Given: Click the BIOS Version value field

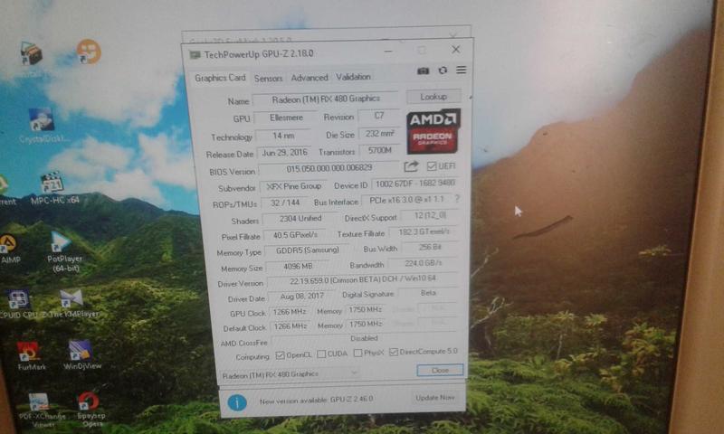Looking at the screenshot, I should (x=329, y=169).
